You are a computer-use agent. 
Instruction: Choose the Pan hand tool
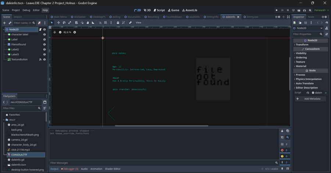[88, 22]
